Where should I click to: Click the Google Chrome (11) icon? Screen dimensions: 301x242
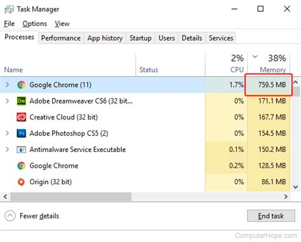click(21, 85)
